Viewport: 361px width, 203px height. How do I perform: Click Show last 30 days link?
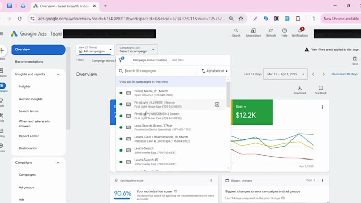coord(345,74)
